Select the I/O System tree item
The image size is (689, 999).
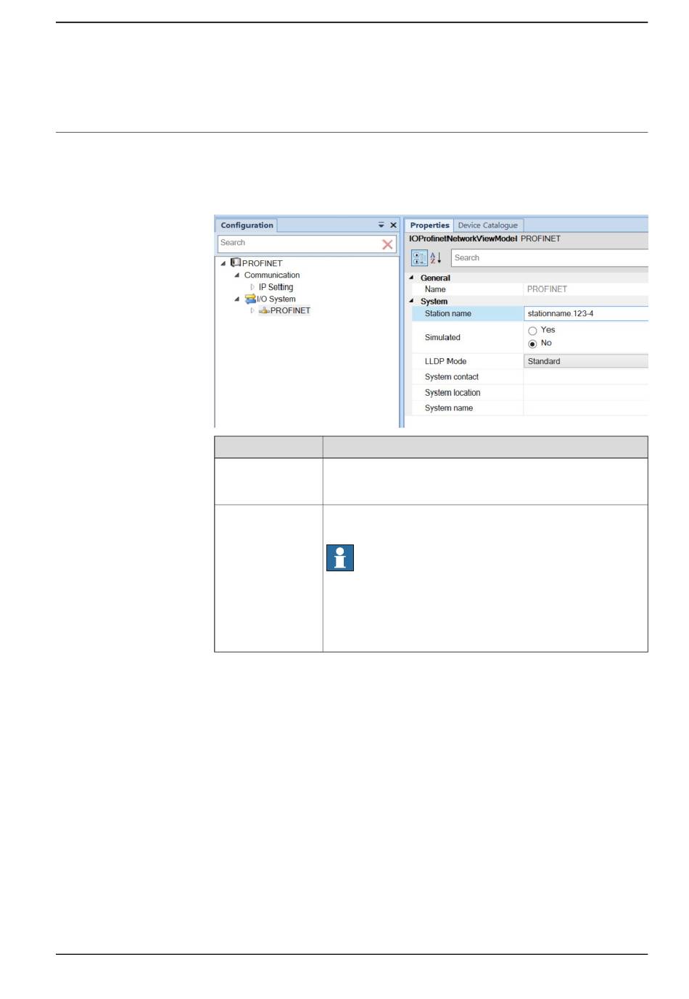tap(276, 299)
